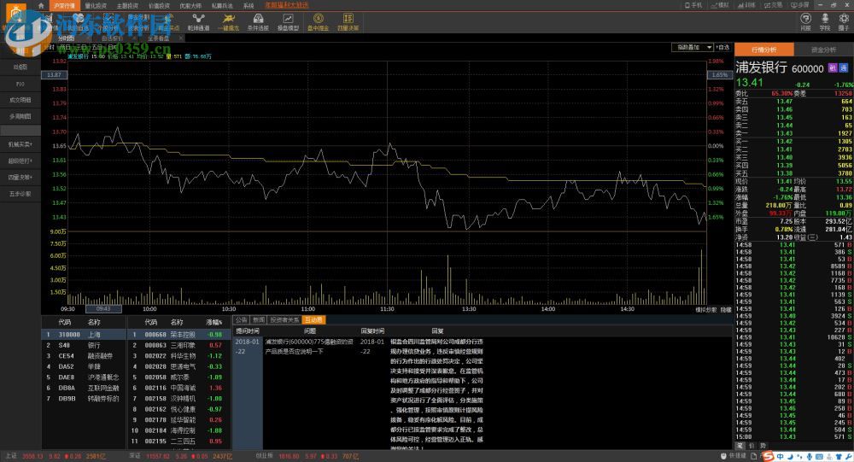Click the 多屏 multi-screen icon

(800, 5)
